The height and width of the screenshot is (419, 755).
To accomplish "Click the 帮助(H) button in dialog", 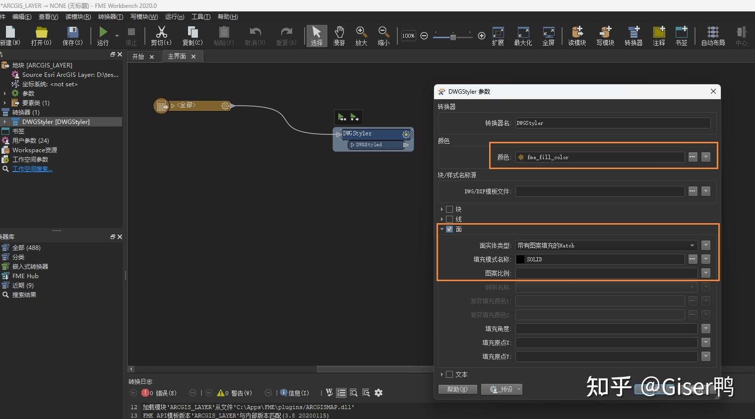I will point(457,389).
